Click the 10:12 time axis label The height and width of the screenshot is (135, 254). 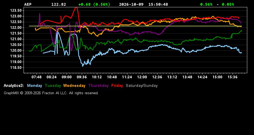[x=97, y=77]
